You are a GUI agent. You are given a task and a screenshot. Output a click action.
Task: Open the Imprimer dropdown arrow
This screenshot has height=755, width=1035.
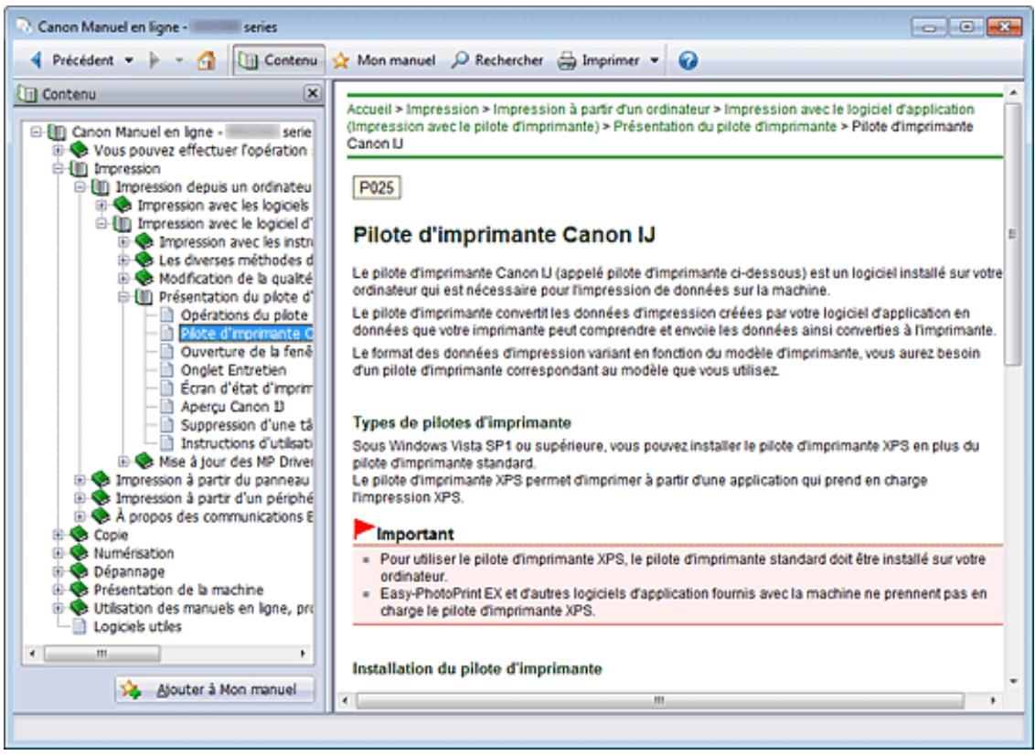[x=654, y=60]
